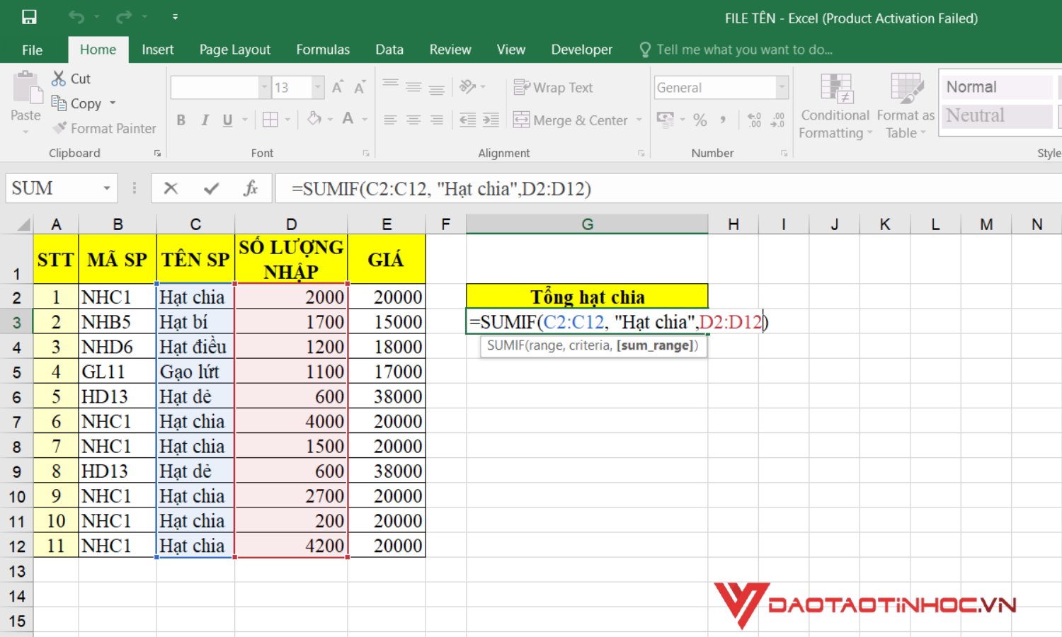Click the Bottom Align icon
The height and width of the screenshot is (637, 1062).
pos(437,89)
